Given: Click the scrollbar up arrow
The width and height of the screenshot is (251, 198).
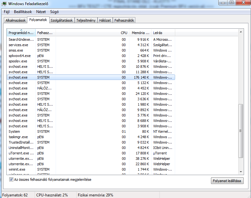Looking at the screenshot, I should point(241,32).
